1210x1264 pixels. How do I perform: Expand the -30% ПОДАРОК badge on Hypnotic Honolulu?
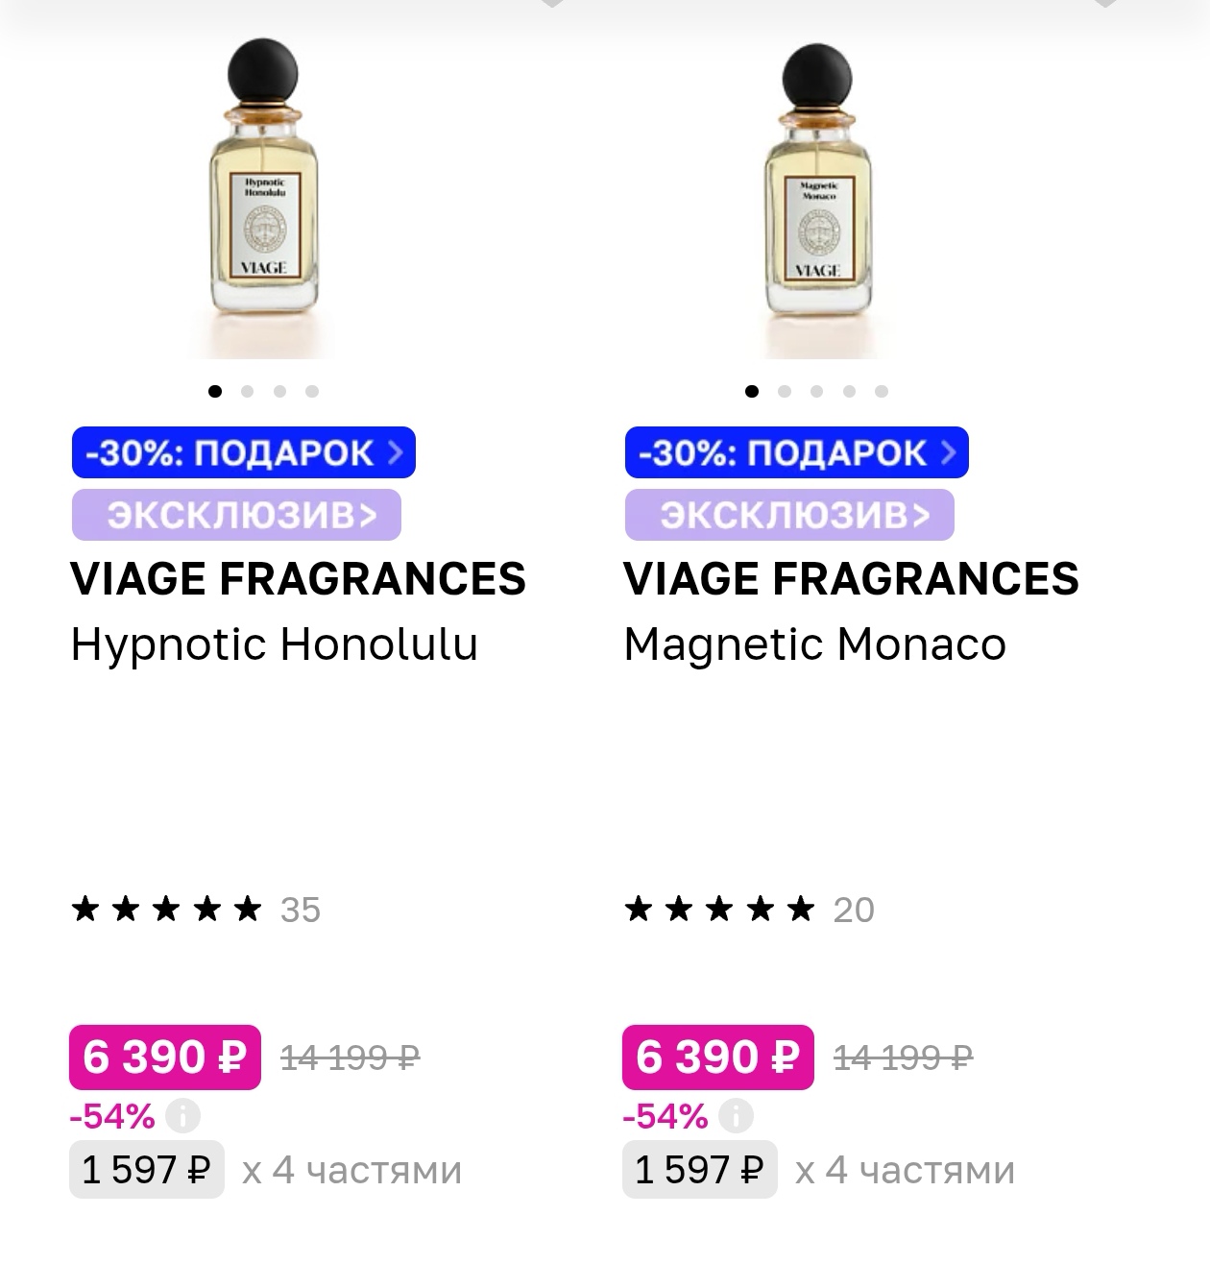coord(243,452)
